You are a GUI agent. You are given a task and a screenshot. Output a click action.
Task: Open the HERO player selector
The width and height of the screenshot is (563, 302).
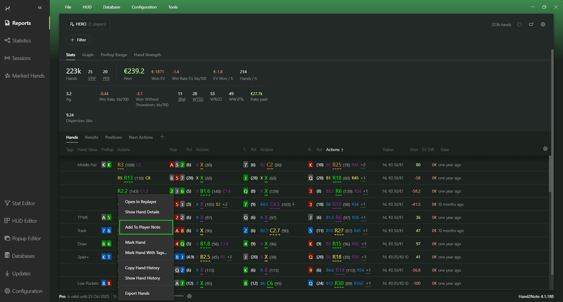tap(88, 24)
